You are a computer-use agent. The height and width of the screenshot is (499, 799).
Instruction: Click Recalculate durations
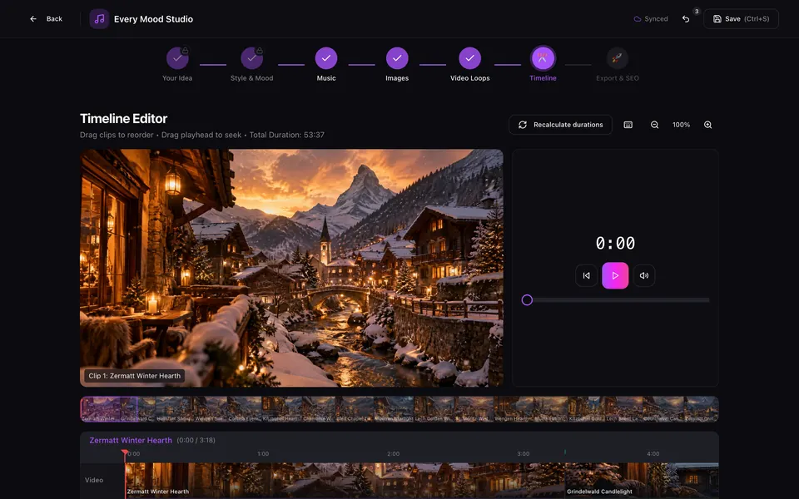[x=560, y=125]
